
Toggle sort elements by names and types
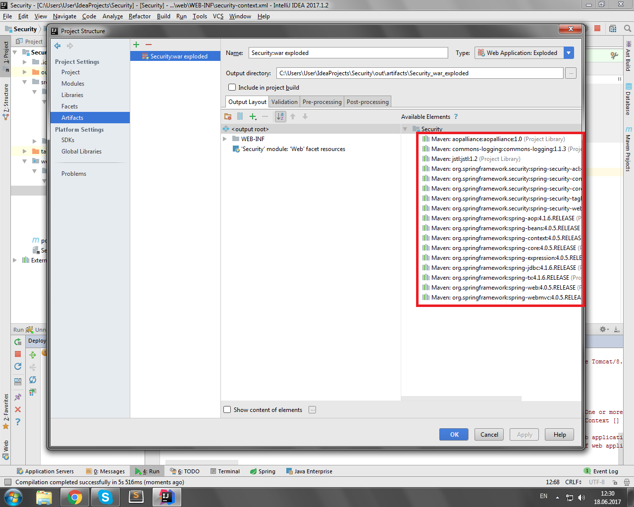point(280,116)
